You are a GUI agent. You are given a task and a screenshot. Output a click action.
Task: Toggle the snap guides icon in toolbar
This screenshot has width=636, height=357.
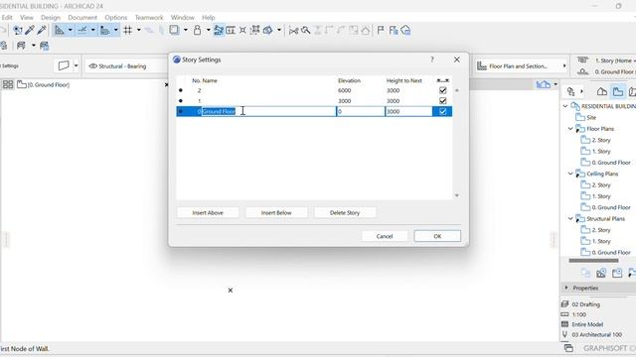click(x=82, y=30)
